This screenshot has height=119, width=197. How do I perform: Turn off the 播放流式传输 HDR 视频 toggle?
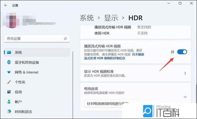[x=182, y=52]
